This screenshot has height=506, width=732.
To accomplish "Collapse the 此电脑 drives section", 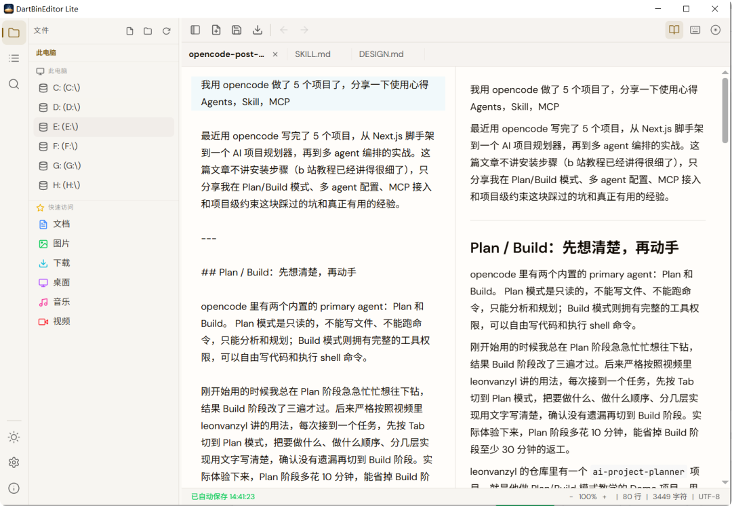I will (x=52, y=71).
